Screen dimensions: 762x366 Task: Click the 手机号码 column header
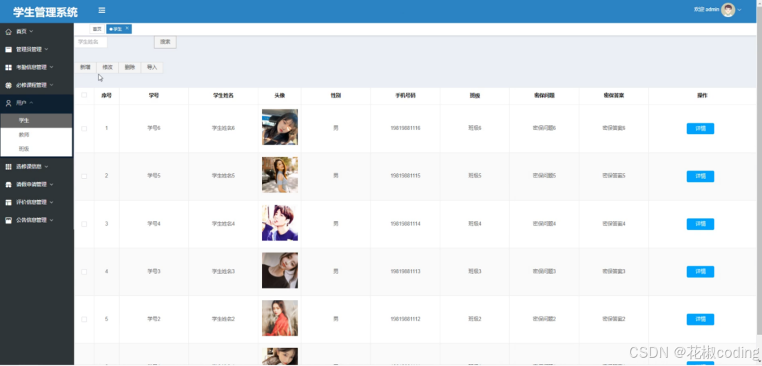click(x=405, y=96)
